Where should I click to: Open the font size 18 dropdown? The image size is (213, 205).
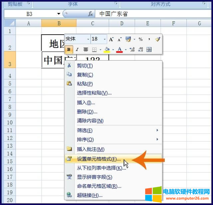105,39
